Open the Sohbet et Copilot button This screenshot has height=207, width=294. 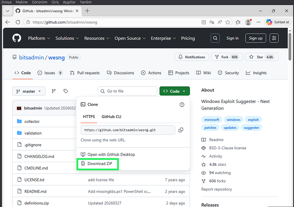(277, 22)
